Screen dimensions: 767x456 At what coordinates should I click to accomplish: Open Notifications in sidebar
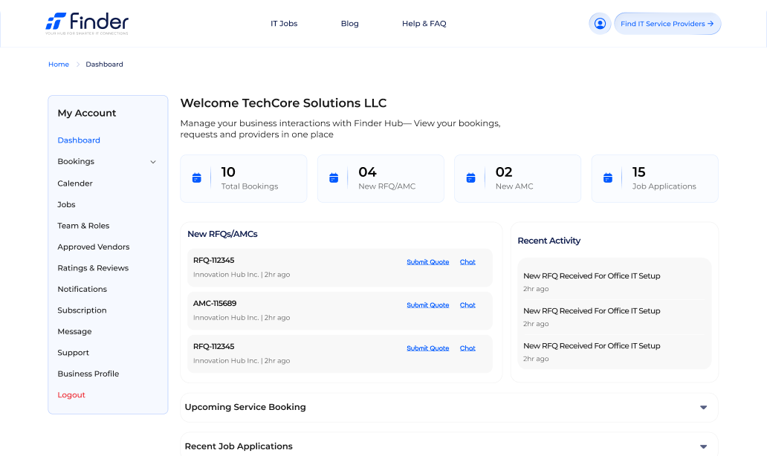[x=82, y=290]
